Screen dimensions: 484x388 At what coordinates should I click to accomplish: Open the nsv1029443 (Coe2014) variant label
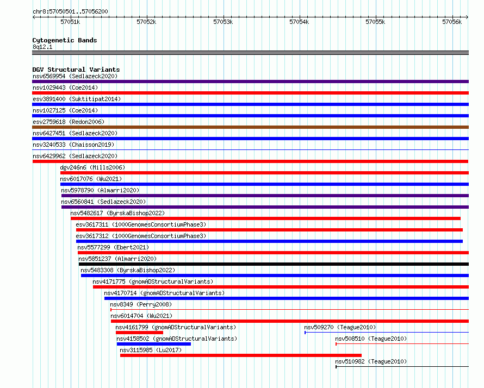pyautogui.click(x=65, y=87)
